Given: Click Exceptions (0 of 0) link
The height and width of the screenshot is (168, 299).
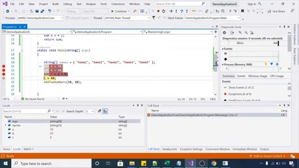Looking at the screenshot, I should (240, 94).
